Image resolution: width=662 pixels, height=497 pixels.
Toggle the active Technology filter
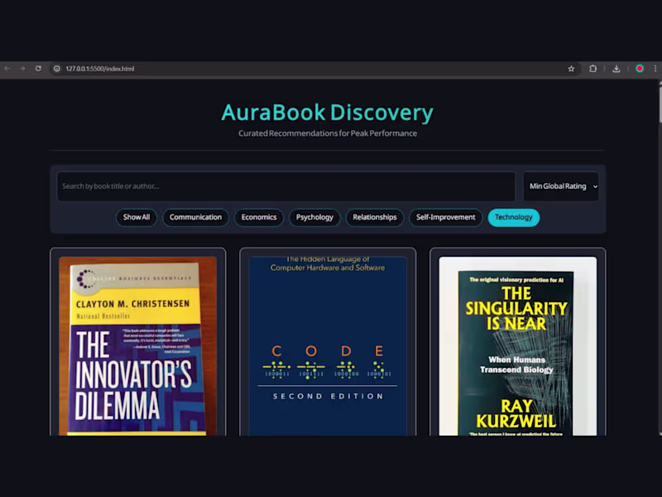(x=513, y=217)
